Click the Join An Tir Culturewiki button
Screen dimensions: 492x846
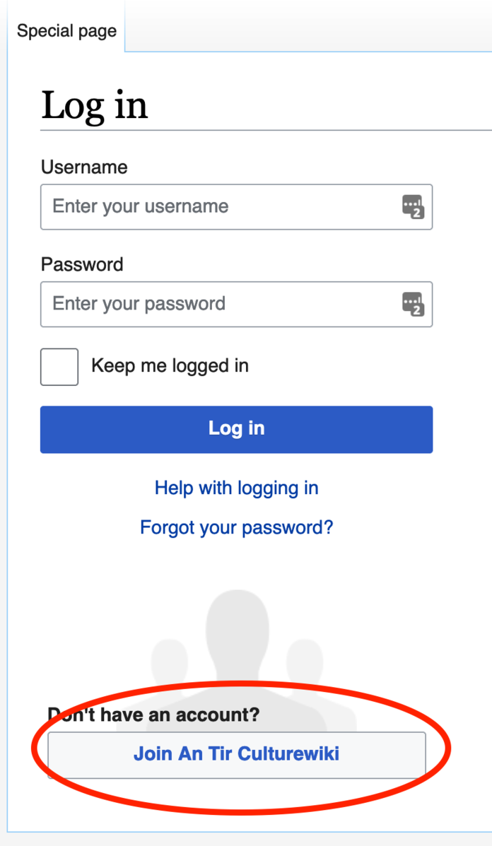[x=236, y=753]
